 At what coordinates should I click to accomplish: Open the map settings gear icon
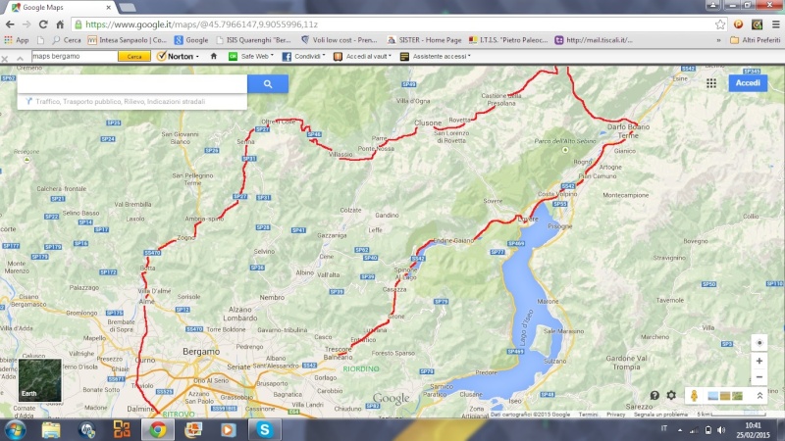point(671,396)
